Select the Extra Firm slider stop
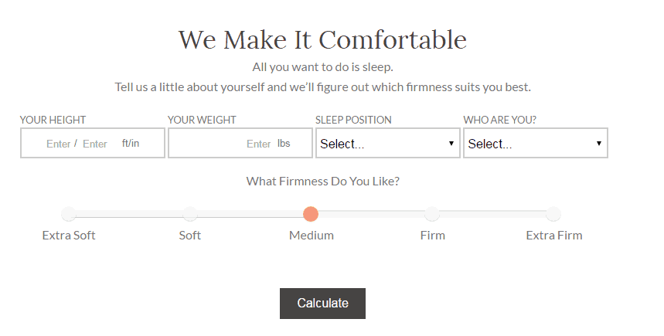 click(553, 214)
